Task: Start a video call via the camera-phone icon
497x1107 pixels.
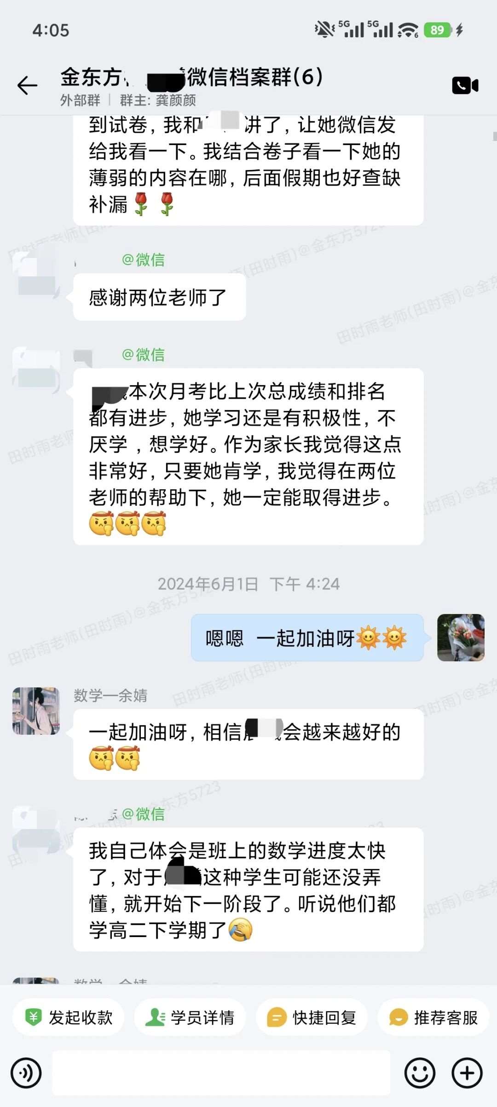Action: (x=465, y=85)
